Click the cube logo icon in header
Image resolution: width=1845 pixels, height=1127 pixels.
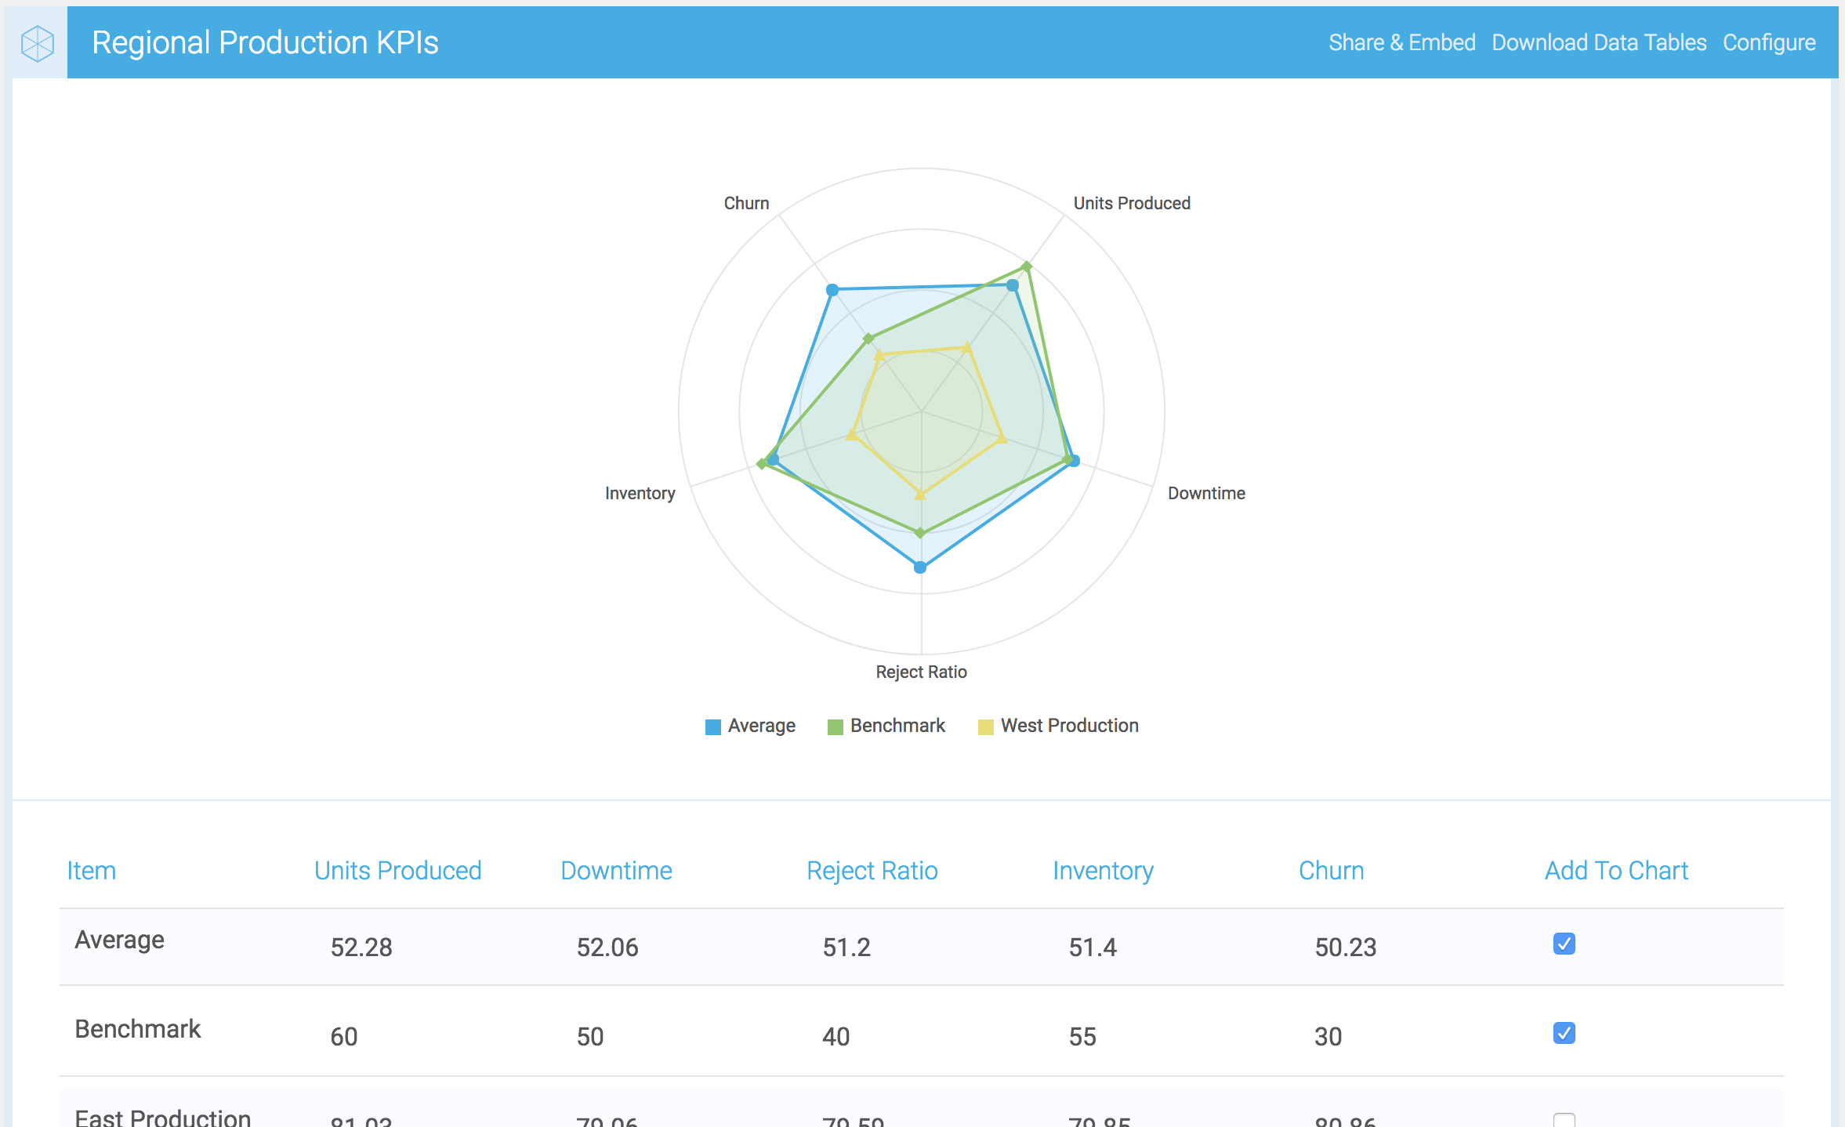click(37, 42)
